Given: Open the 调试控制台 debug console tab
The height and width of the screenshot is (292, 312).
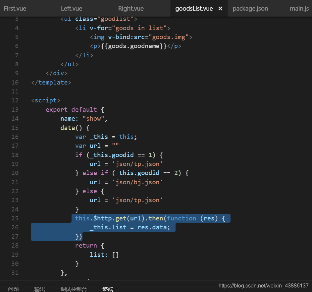Looking at the screenshot, I should [74, 289].
